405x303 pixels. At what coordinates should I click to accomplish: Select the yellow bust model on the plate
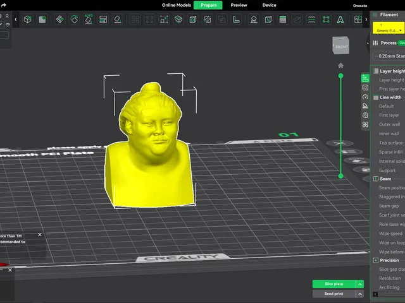coord(150,155)
